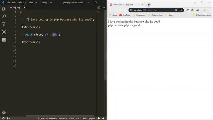Viewport: 213px width, 120px height.
Task: Click the split editor icon
Action: pos(99,7)
